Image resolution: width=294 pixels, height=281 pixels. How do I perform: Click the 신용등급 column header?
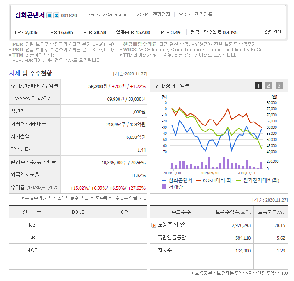pos(32,212)
